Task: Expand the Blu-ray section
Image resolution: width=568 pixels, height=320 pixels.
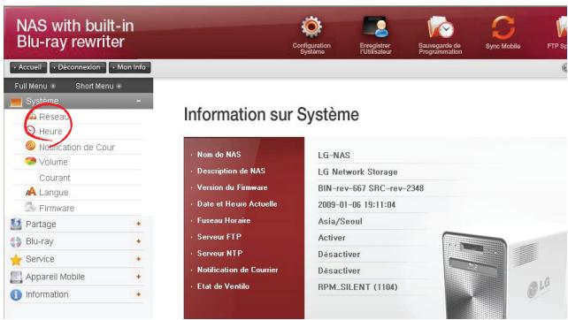Action: click(x=138, y=241)
